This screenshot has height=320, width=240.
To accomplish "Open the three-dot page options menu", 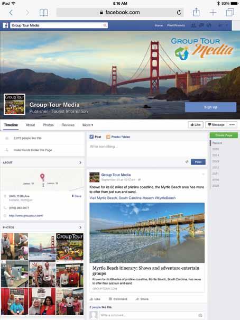I will click(x=232, y=125).
